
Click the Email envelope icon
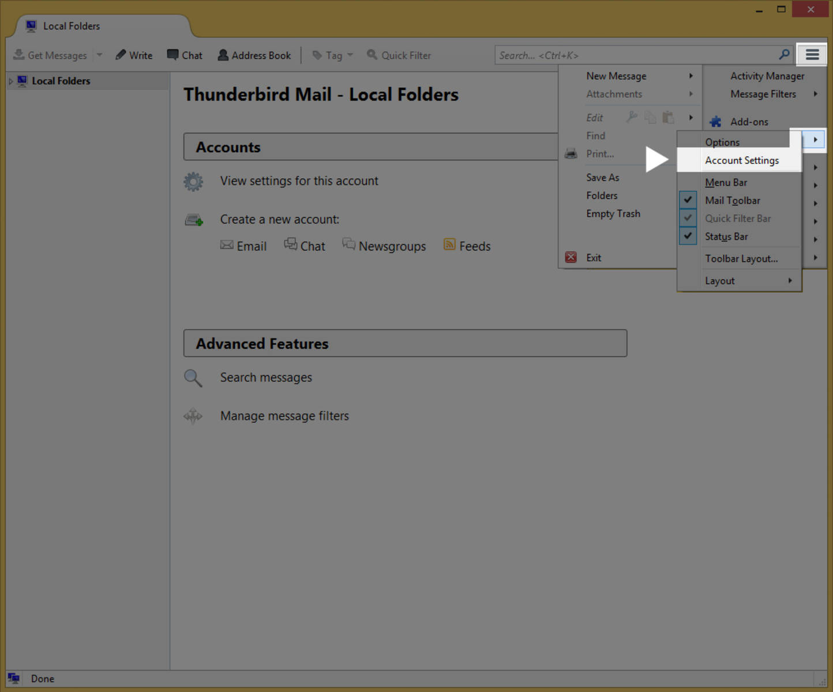click(x=227, y=245)
